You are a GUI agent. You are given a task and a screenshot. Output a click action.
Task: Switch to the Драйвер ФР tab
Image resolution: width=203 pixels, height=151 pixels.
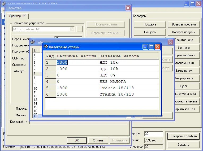coord(18,16)
